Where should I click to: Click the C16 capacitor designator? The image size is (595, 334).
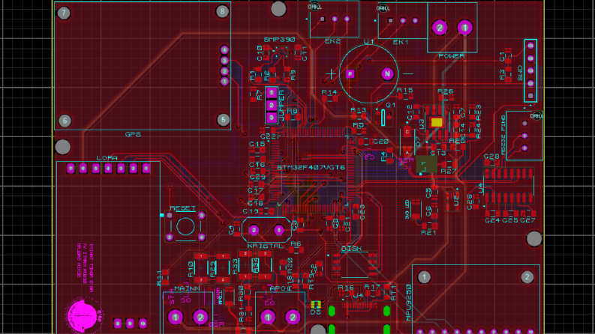pyautogui.click(x=257, y=165)
